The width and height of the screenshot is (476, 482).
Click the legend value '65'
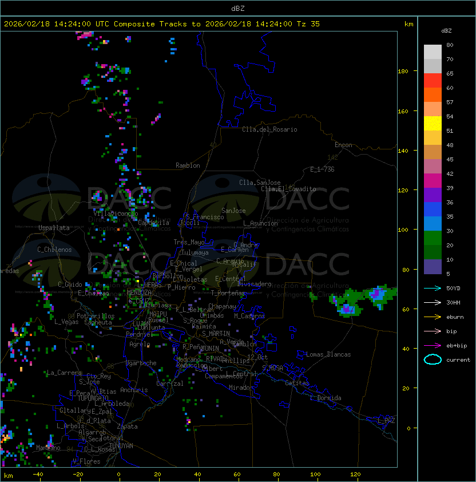click(450, 74)
